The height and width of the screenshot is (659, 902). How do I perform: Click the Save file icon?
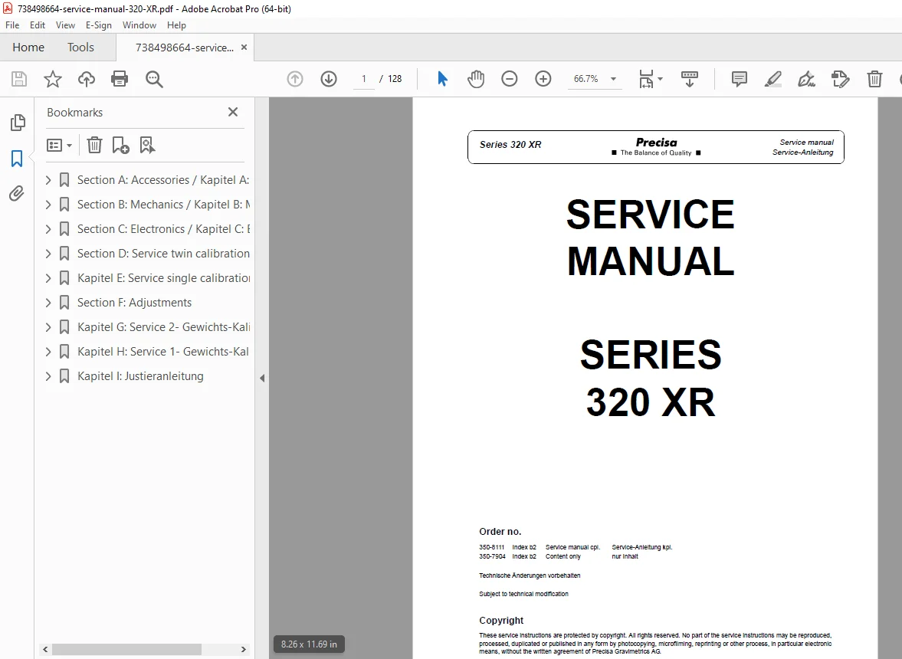tap(19, 79)
